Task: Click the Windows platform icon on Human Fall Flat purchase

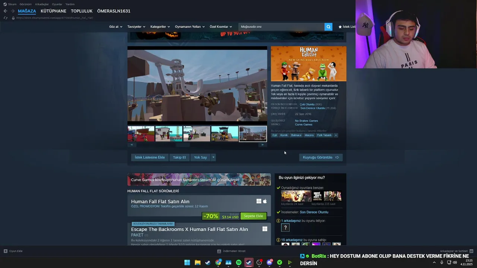Action: (259, 201)
